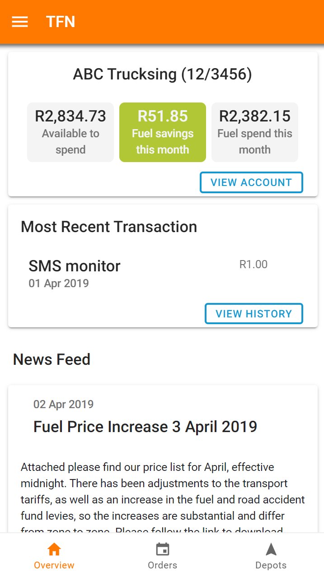Viewport: 324px width, 577px height.
Task: Tap the Orders calendar icon
Action: (x=162, y=549)
